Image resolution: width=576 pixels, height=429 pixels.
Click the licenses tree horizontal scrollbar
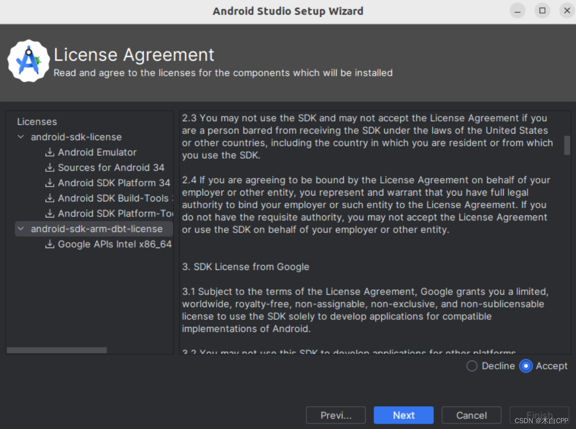(57, 350)
